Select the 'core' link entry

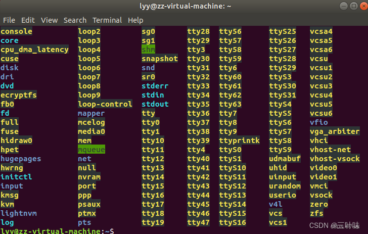pos(10,40)
